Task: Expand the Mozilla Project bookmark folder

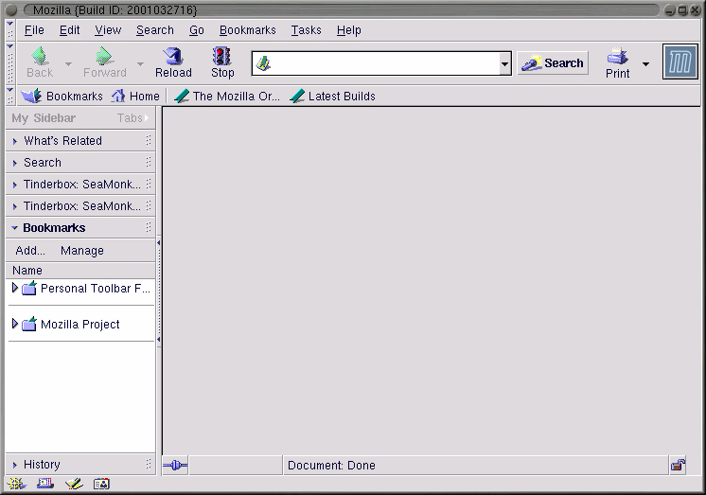Action: point(15,324)
